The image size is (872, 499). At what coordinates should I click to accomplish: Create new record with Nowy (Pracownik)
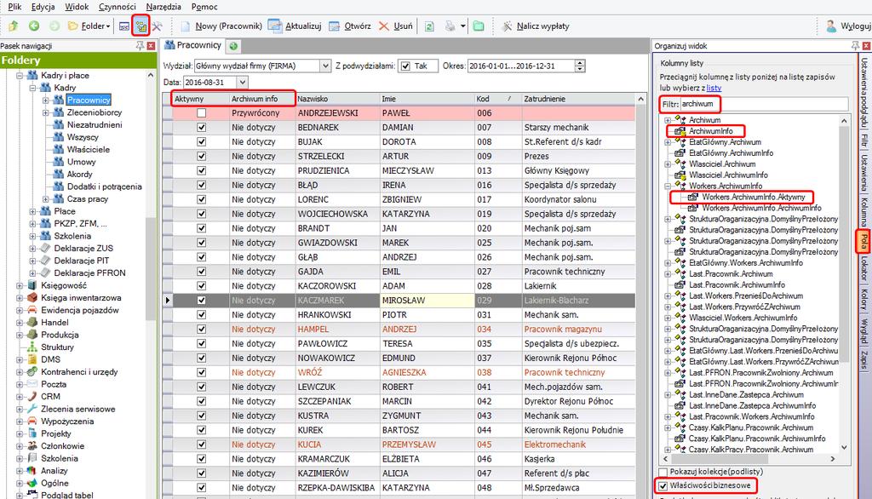click(221, 26)
